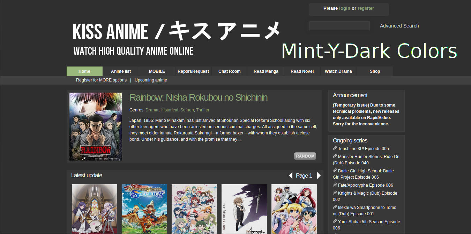Click the Rainbow anime cover image
This screenshot has width=471, height=234.
pos(96,126)
